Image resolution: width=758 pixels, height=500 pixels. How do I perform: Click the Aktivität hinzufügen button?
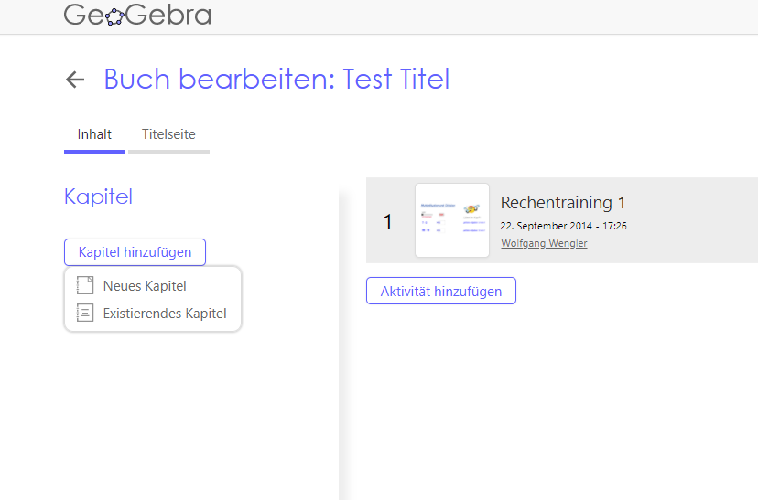click(x=441, y=291)
